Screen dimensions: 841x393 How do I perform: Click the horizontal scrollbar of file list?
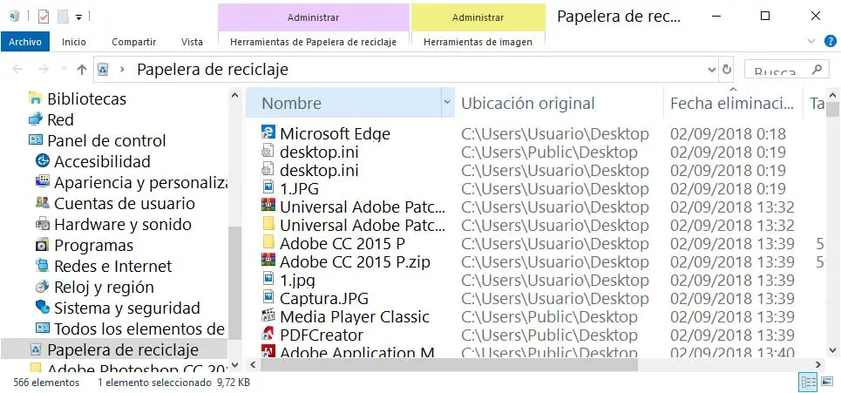point(449,364)
